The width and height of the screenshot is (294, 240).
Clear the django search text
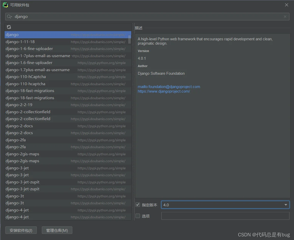point(285,17)
